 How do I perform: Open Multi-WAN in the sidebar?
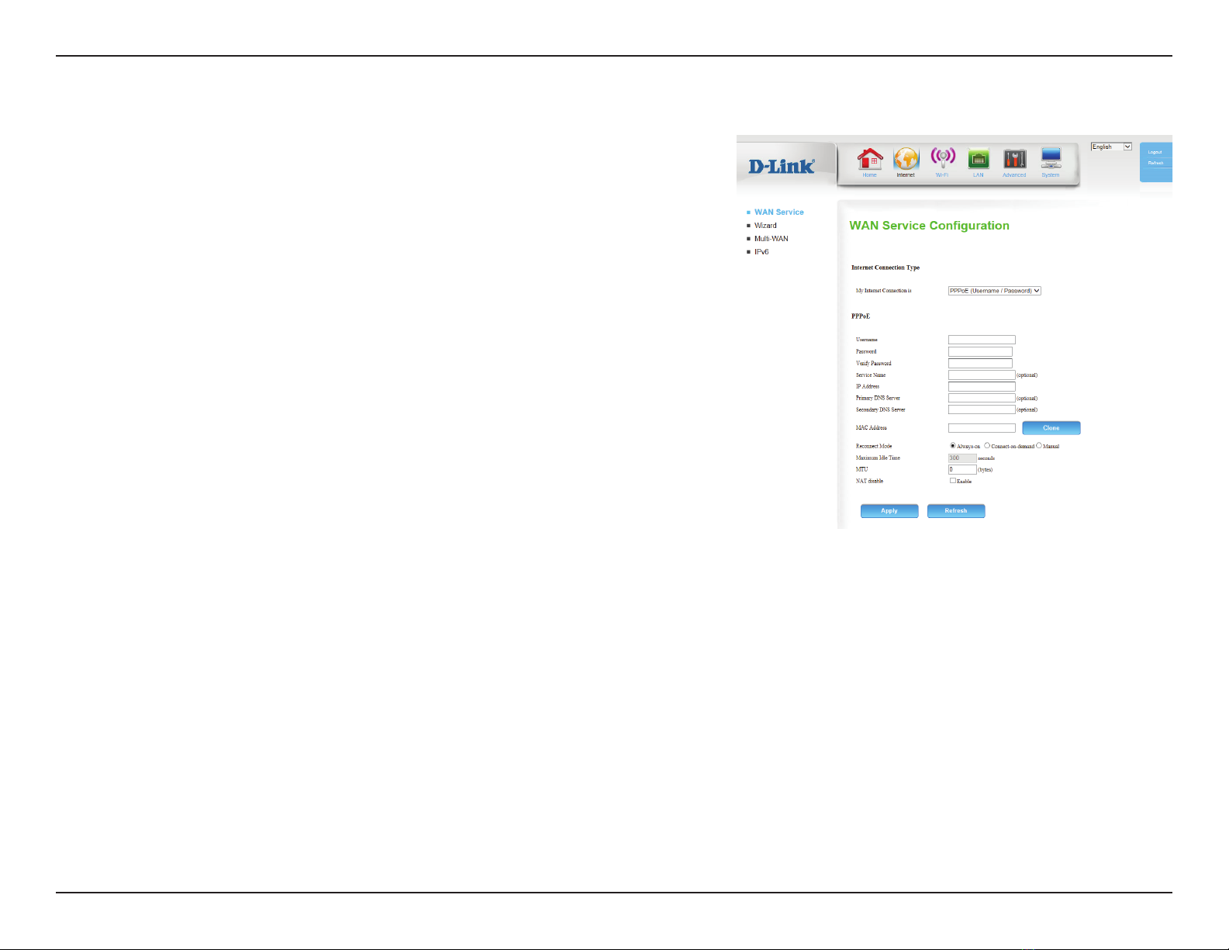[771, 239]
